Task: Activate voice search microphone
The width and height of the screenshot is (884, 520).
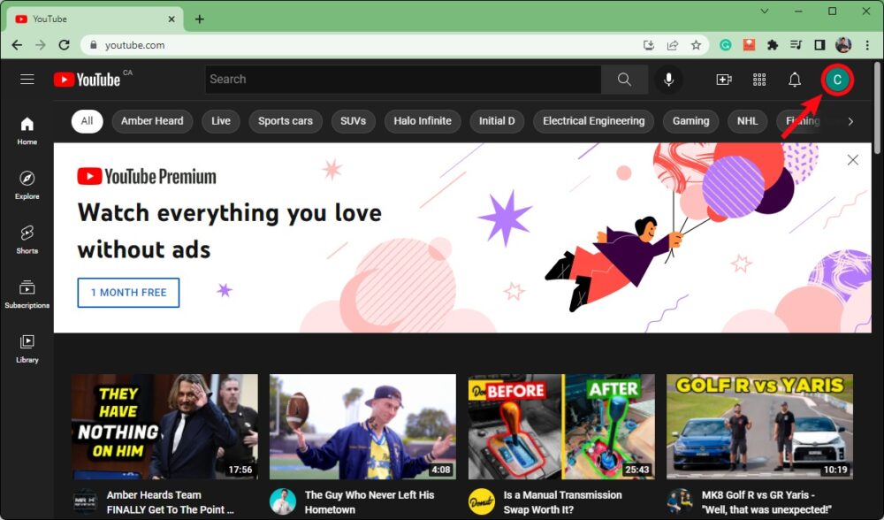Action: [x=668, y=80]
